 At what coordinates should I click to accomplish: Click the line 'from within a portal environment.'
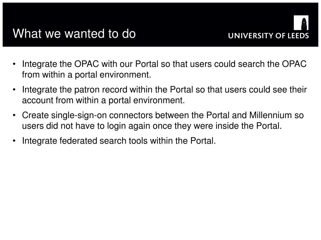pyautogui.click(x=87, y=75)
